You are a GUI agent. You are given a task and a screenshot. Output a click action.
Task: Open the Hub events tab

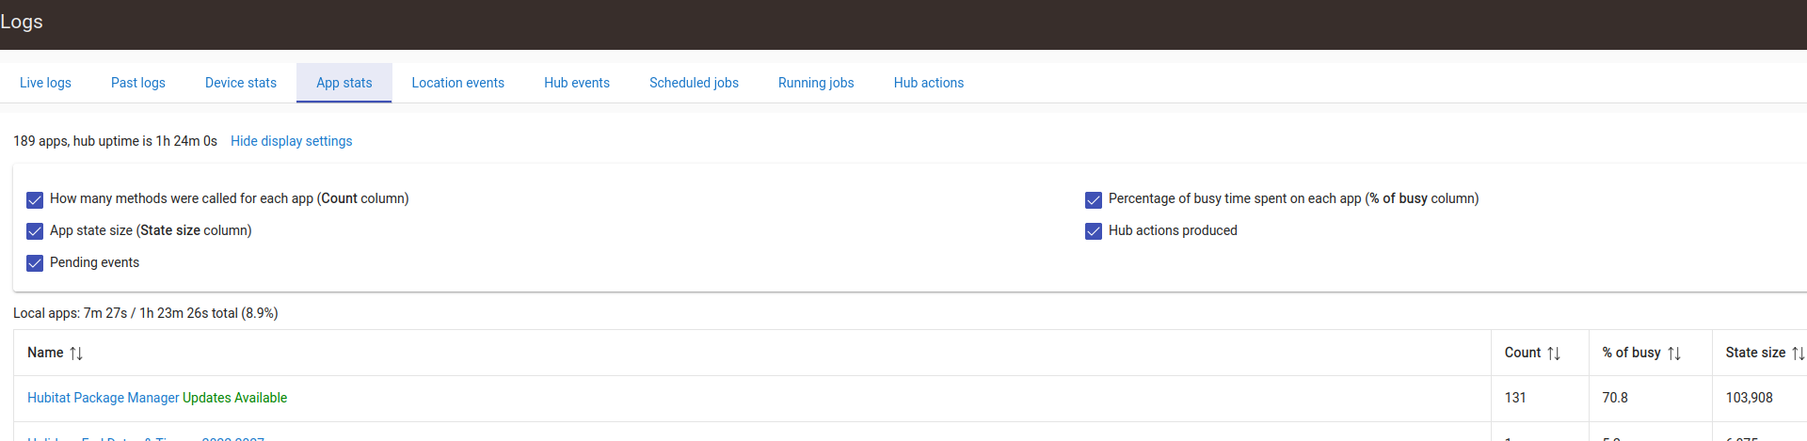coord(577,83)
